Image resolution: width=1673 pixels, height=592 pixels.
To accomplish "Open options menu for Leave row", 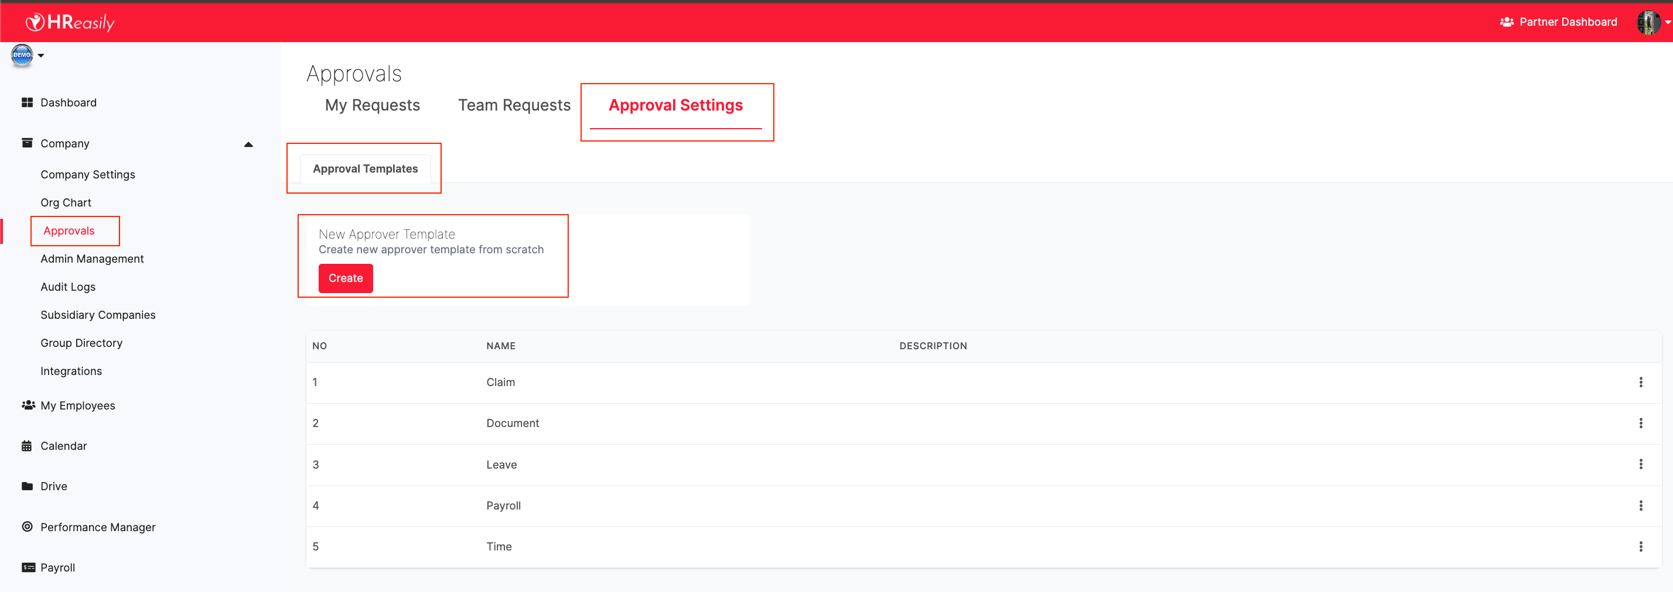I will point(1641,464).
